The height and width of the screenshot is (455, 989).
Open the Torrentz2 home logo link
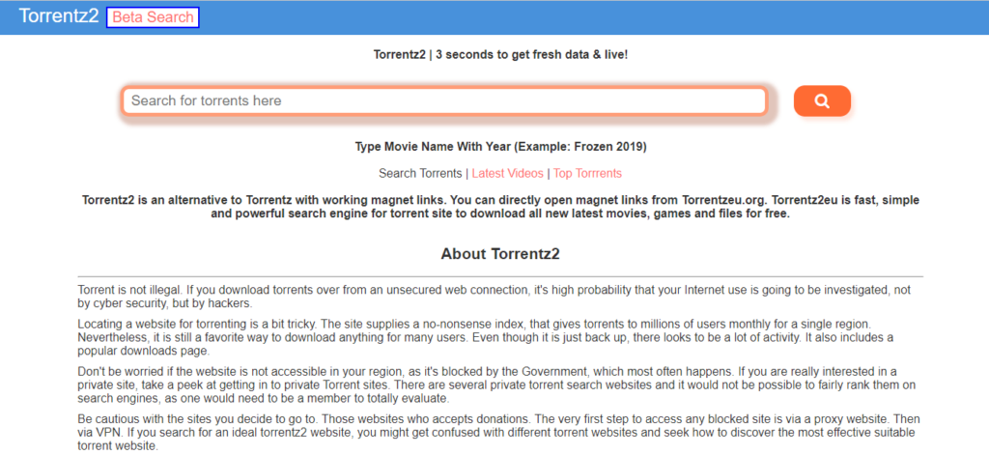(59, 15)
